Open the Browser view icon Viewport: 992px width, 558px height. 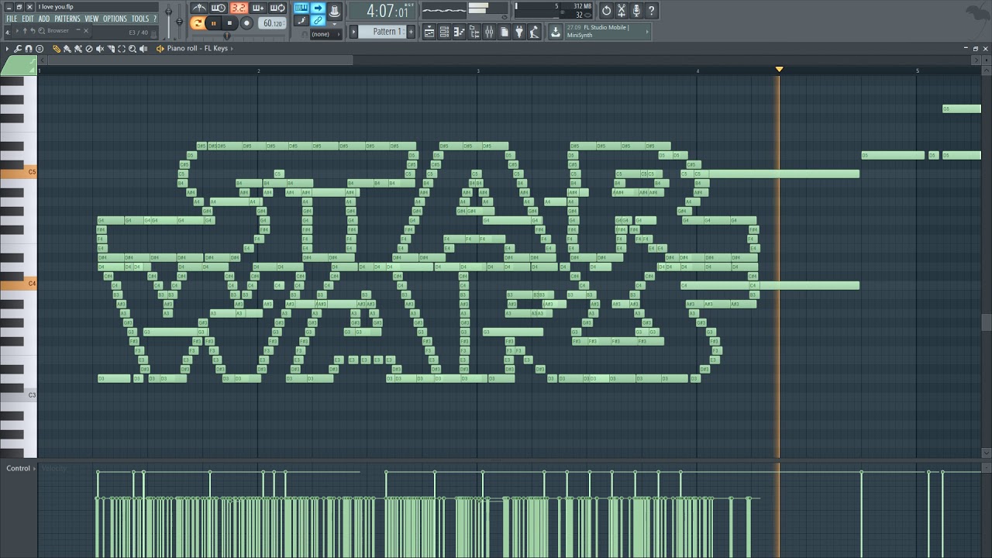pyautogui.click(x=474, y=32)
